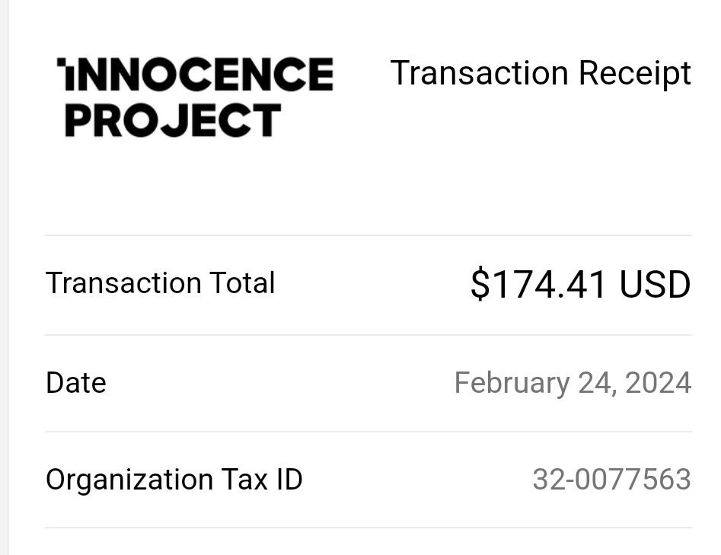The height and width of the screenshot is (555, 721).
Task: Click the word February in the date
Action: (x=512, y=384)
